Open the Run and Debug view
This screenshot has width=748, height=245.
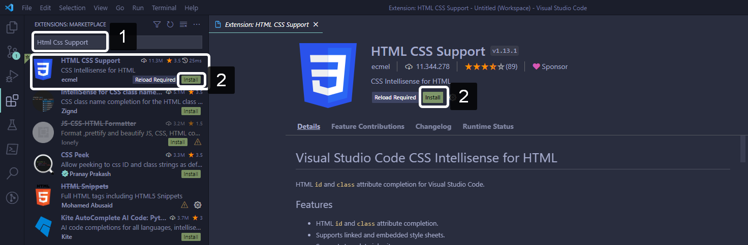pyautogui.click(x=12, y=76)
